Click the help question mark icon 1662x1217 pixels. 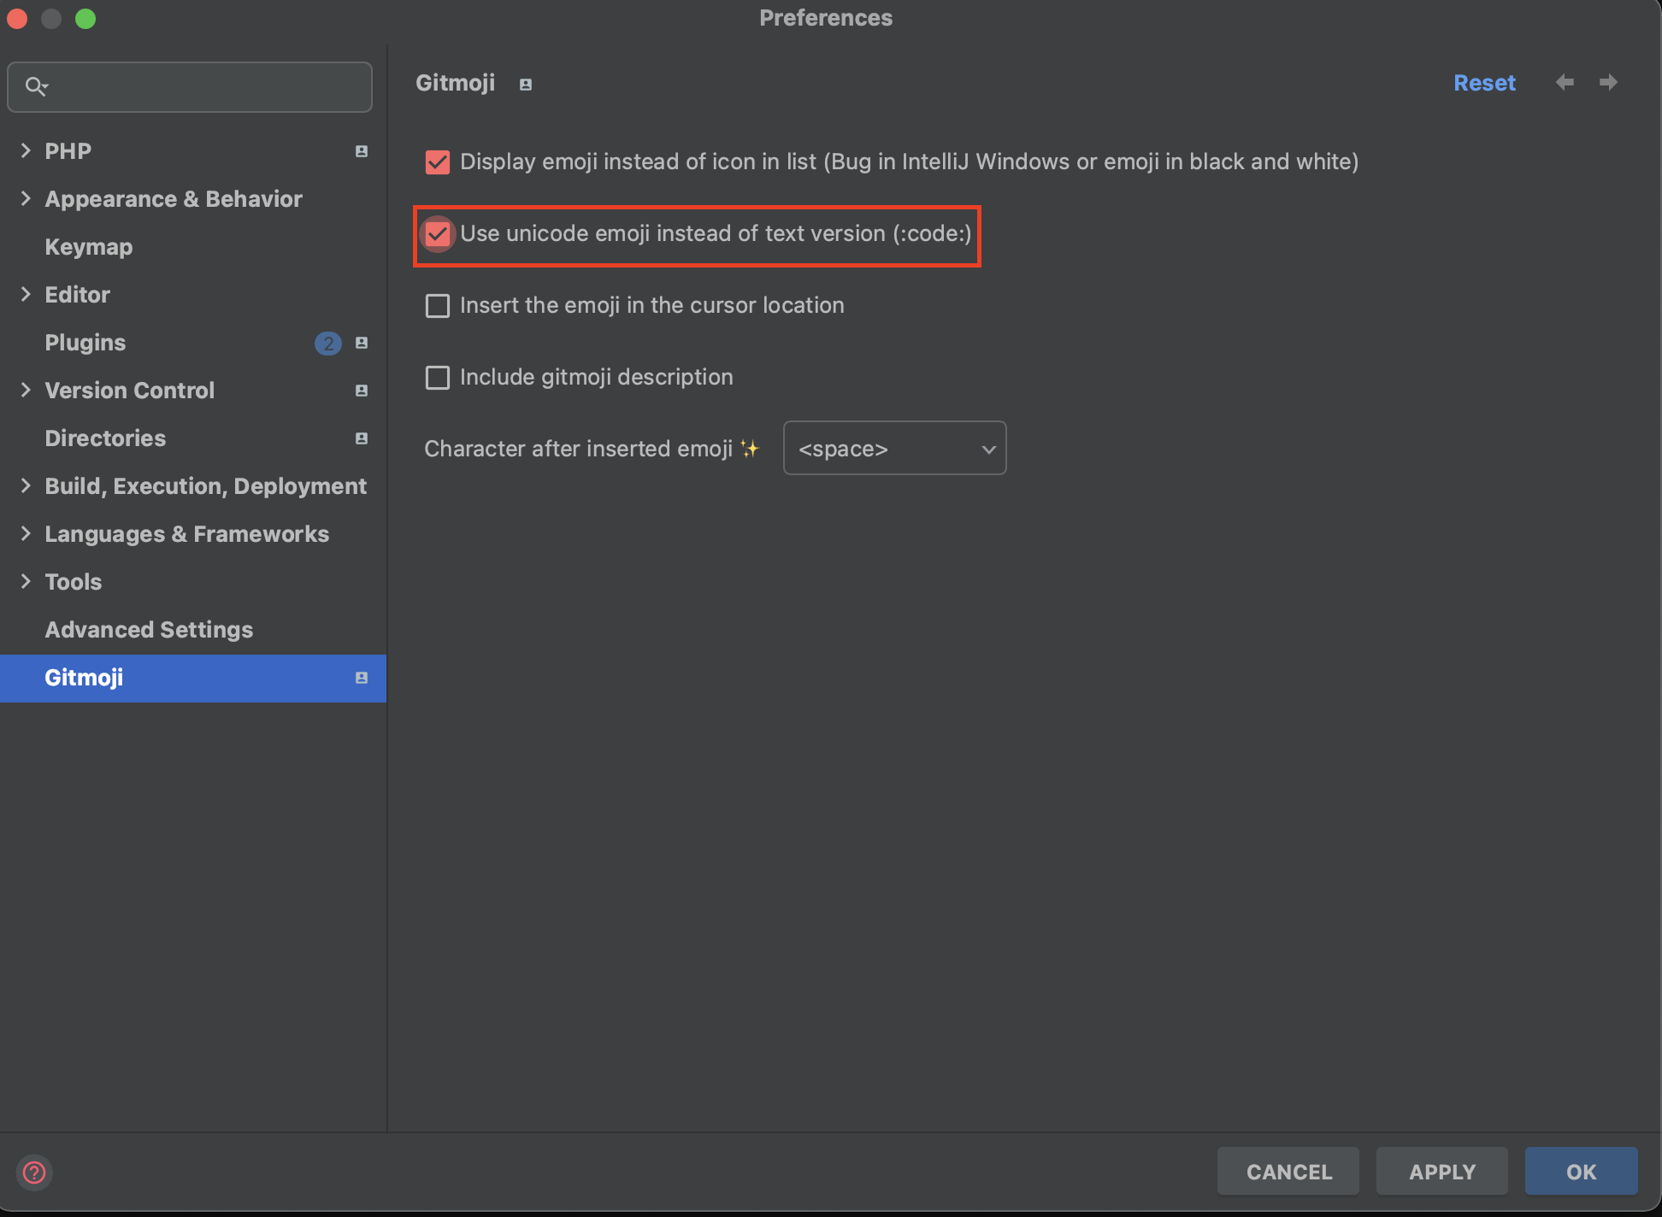click(x=34, y=1172)
